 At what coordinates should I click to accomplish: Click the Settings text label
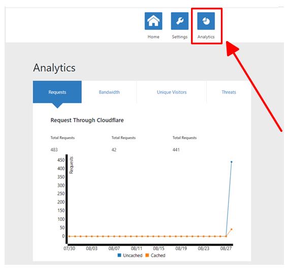(180, 37)
